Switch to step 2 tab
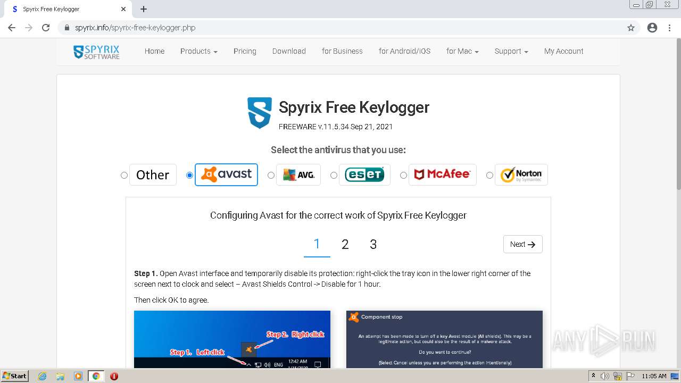Viewport: 681px width, 383px height. (x=345, y=244)
